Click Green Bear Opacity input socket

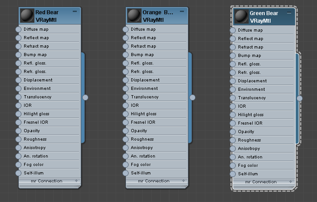[233, 132]
